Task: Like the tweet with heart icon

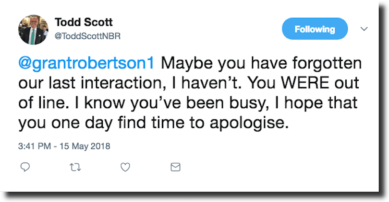Action: tap(125, 167)
